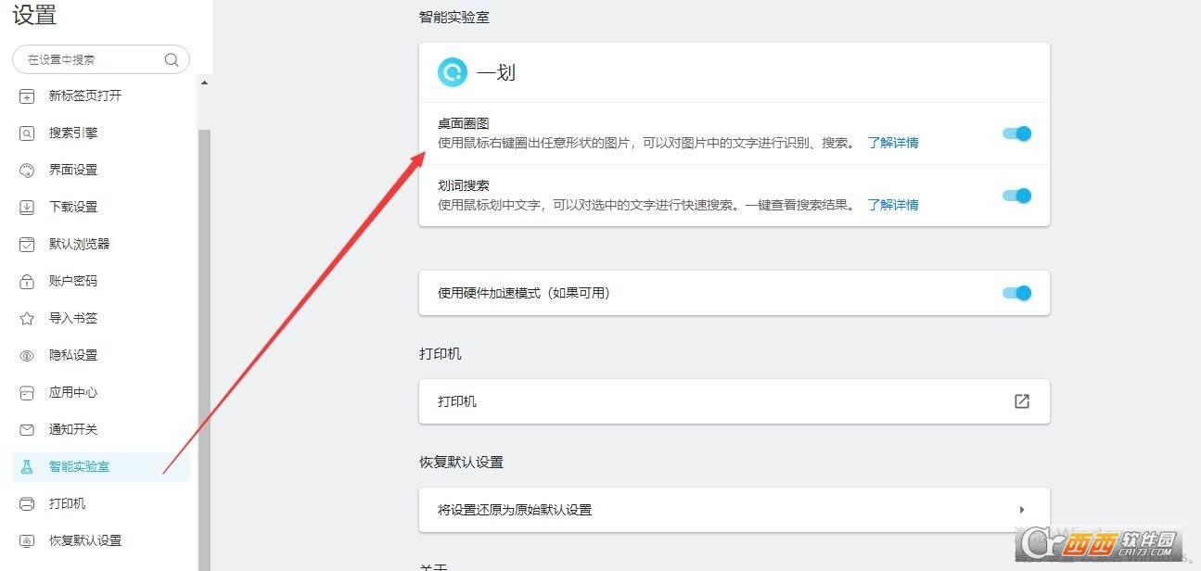The width and height of the screenshot is (1201, 571).
Task: Open 默认浏览器 settings section
Action: tap(79, 244)
